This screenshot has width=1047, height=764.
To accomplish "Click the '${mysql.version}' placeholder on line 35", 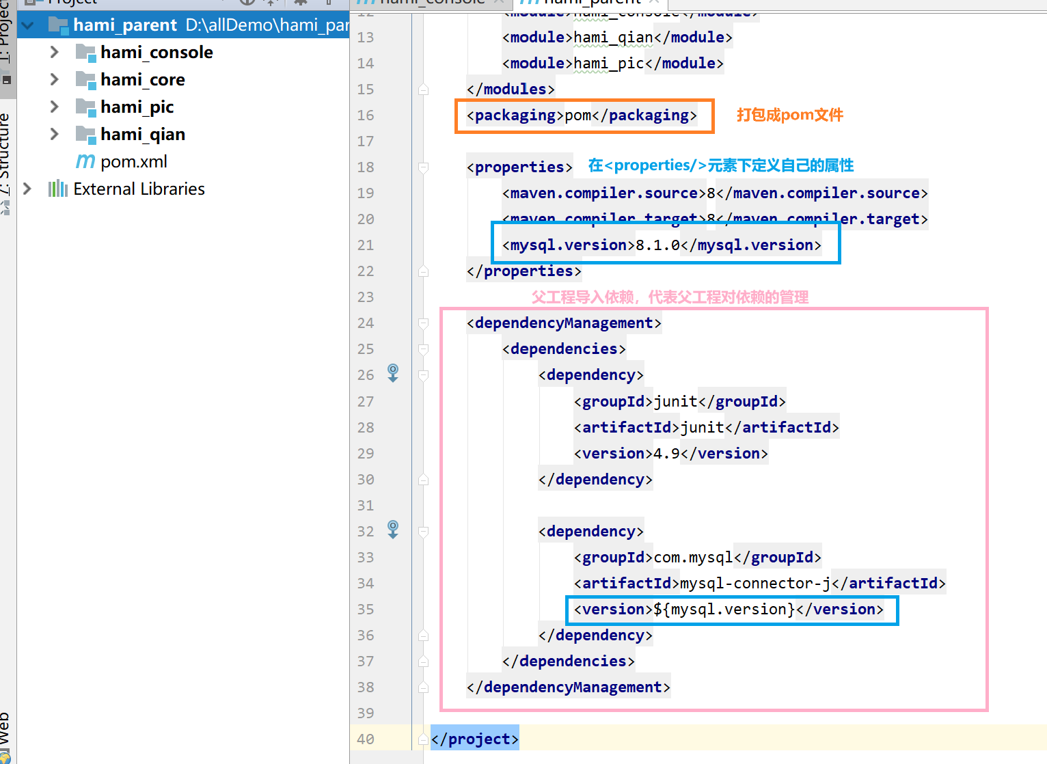I will pos(724,610).
